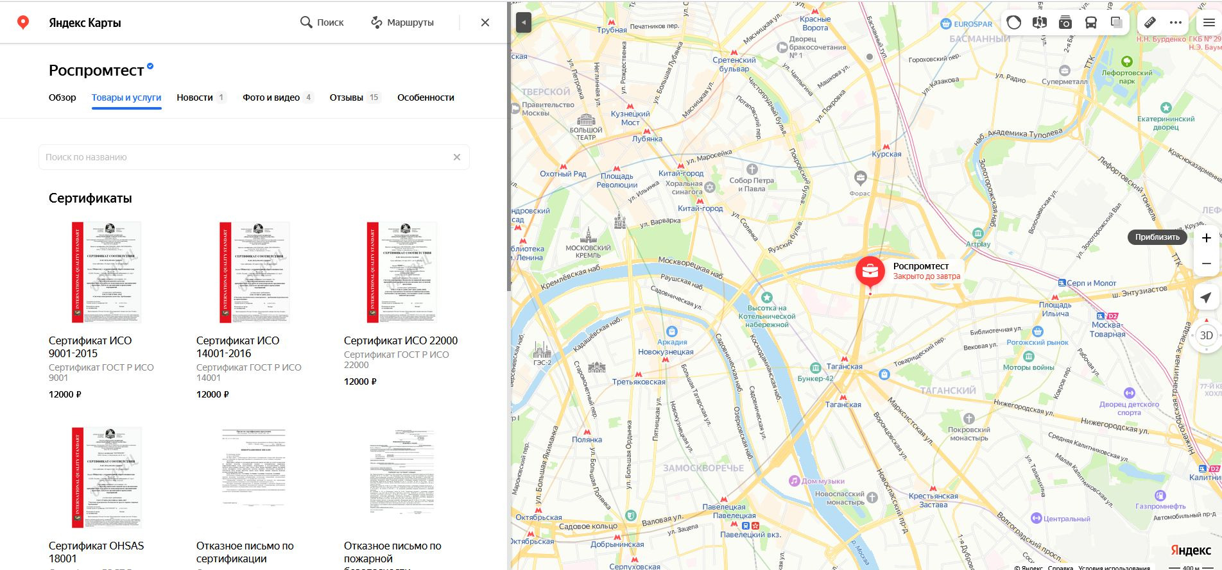Toggle the 3D map tilt
The image size is (1222, 570).
click(1207, 335)
